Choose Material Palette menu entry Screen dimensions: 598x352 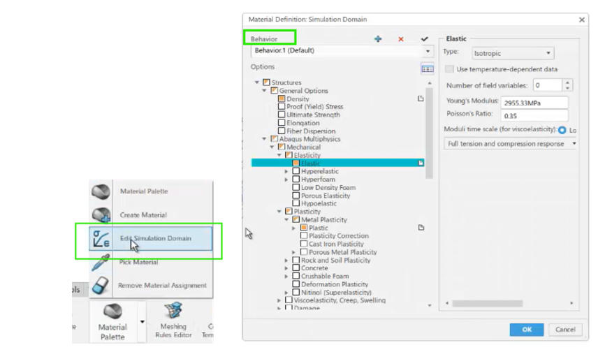tap(151, 191)
